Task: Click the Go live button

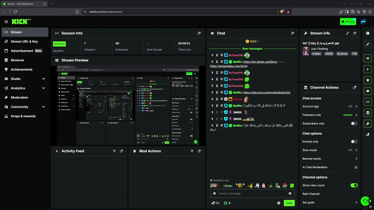Action: (348, 22)
